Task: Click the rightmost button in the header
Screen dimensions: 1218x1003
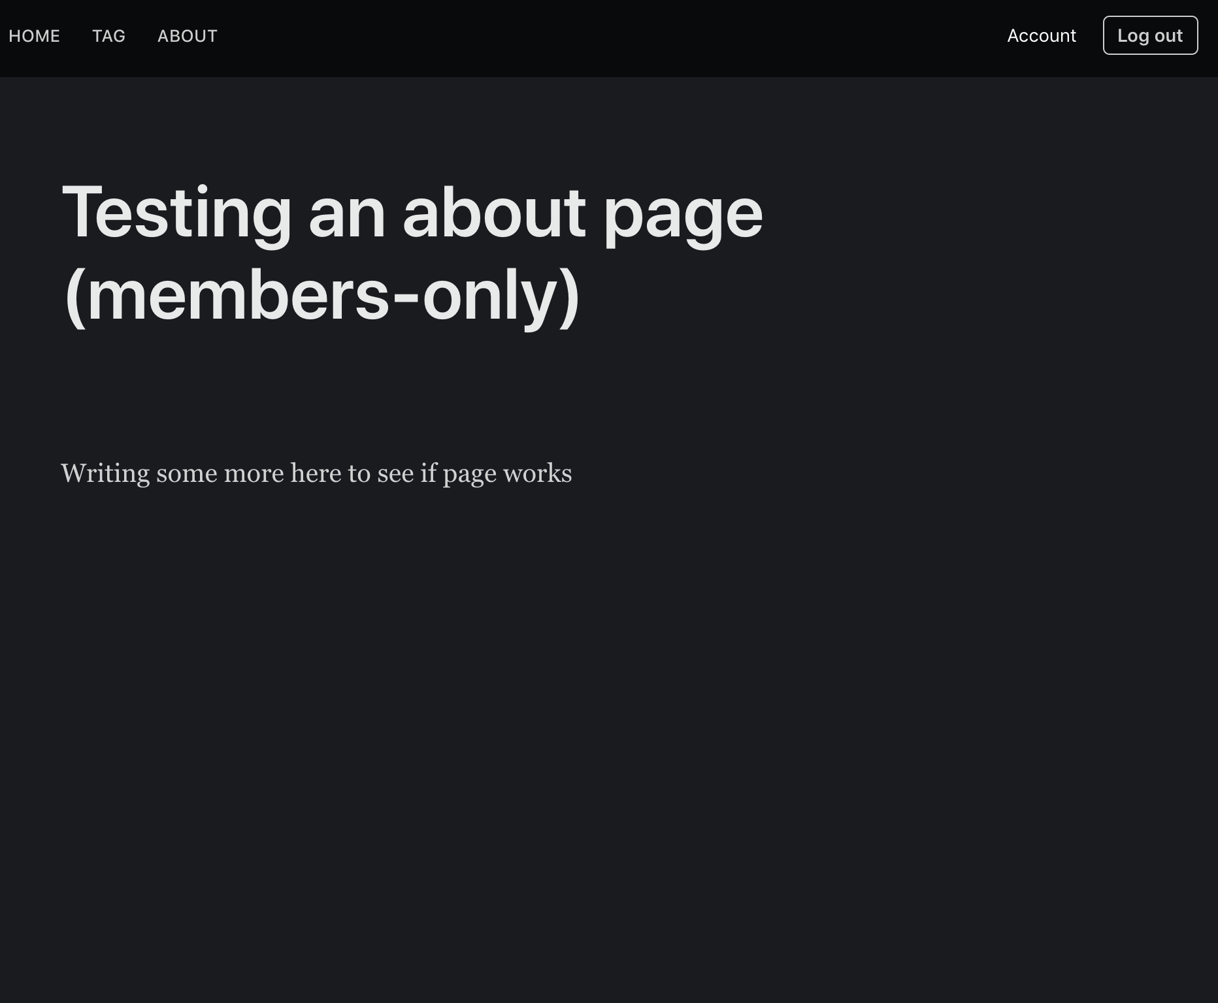Action: pos(1150,36)
